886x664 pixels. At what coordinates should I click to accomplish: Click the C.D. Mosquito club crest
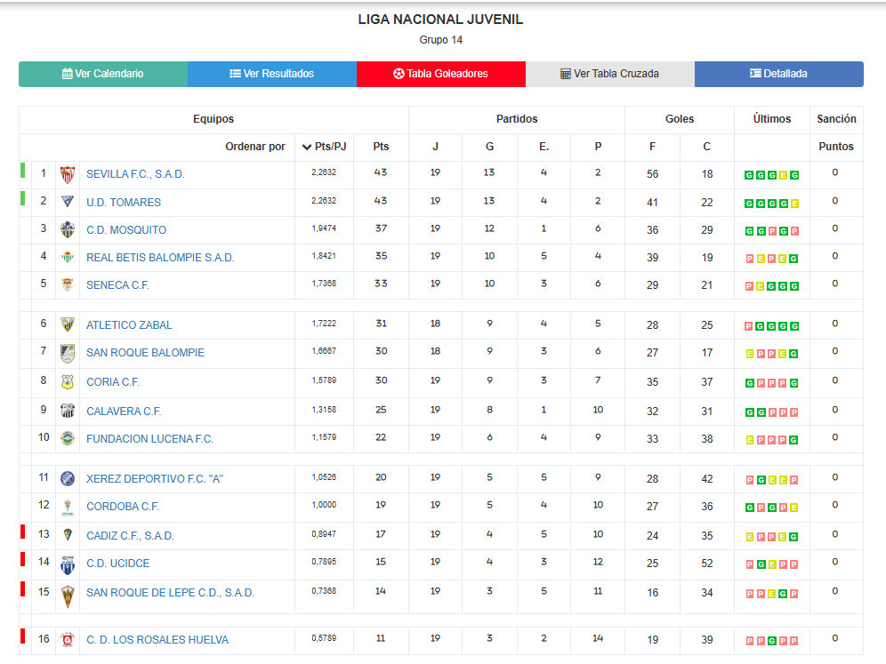click(68, 229)
